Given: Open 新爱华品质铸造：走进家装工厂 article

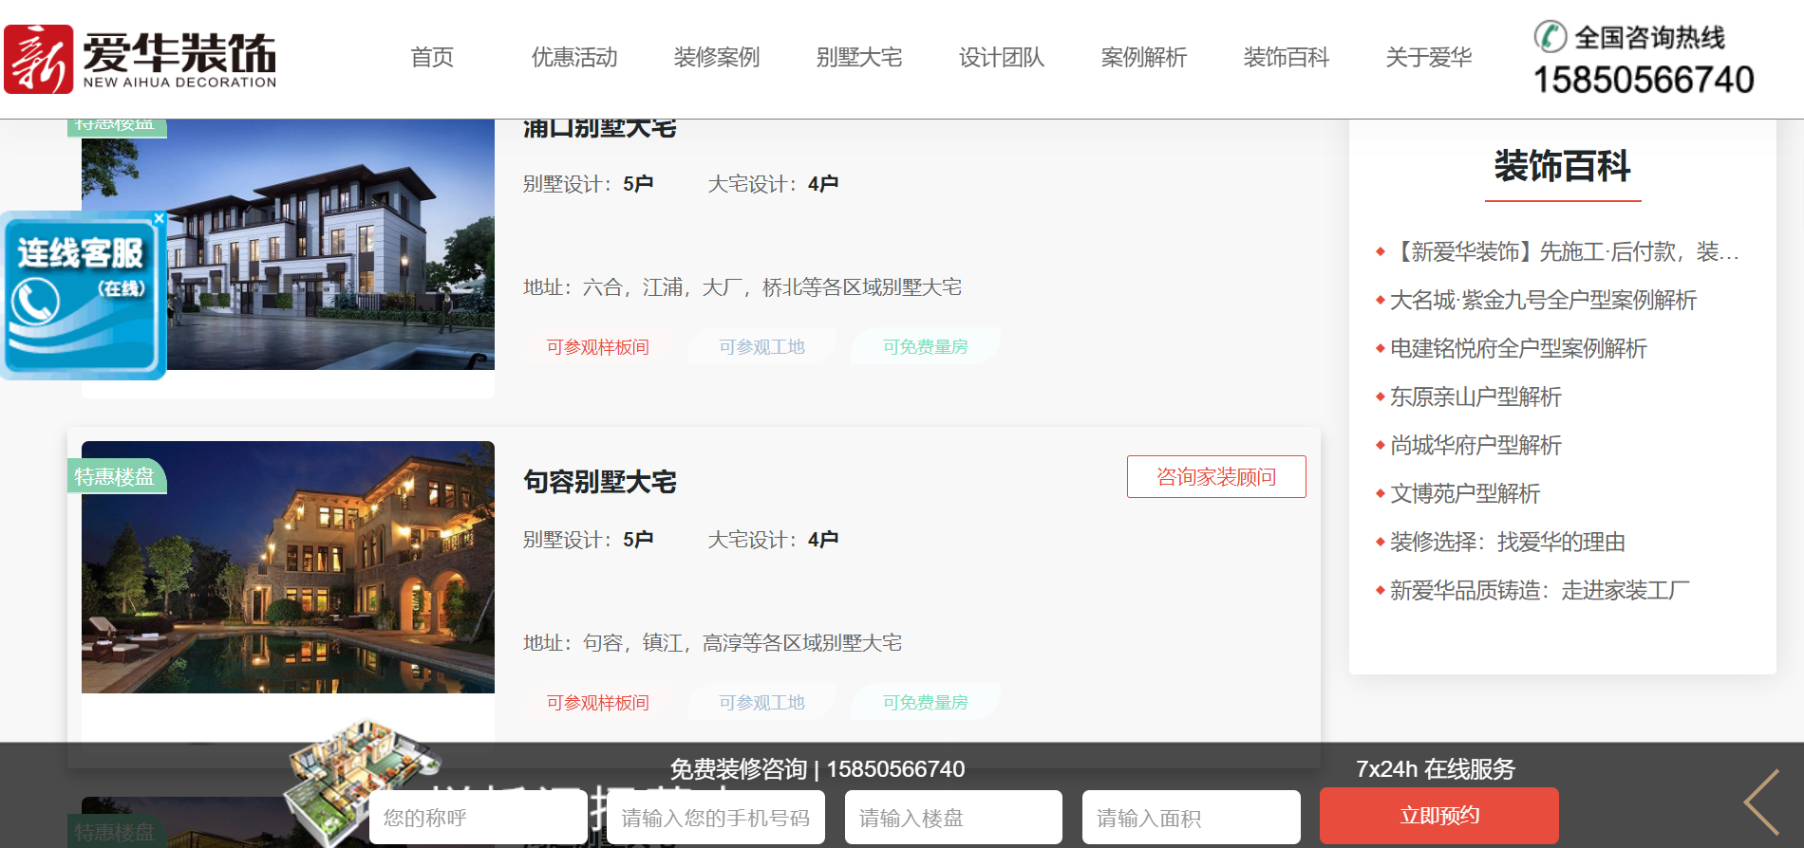Looking at the screenshot, I should pyautogui.click(x=1540, y=591).
